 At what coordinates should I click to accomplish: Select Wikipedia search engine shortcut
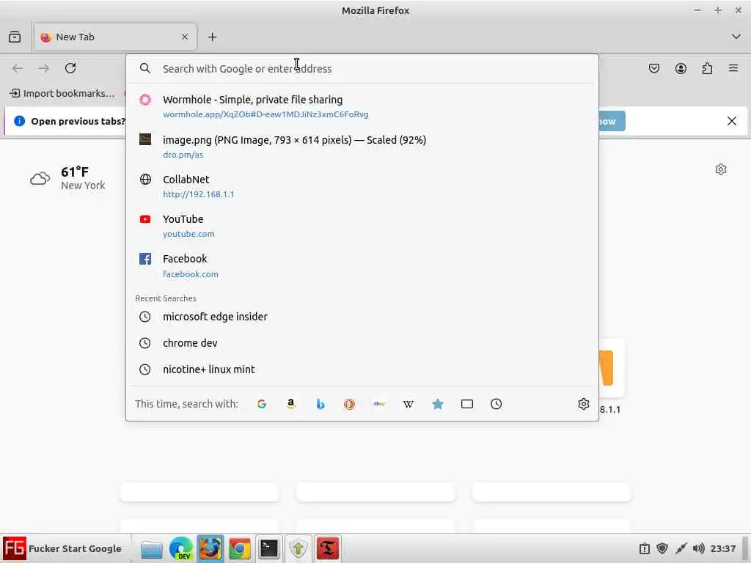408,404
